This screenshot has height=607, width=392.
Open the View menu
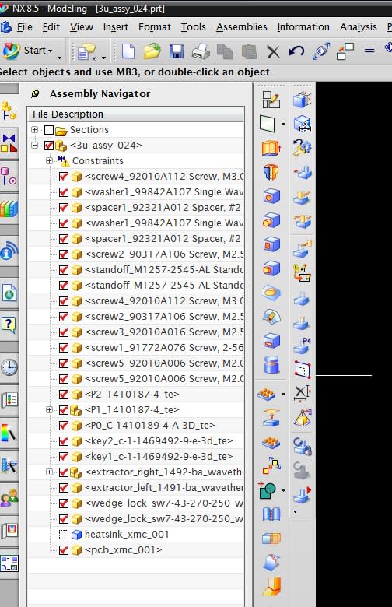[x=81, y=27]
